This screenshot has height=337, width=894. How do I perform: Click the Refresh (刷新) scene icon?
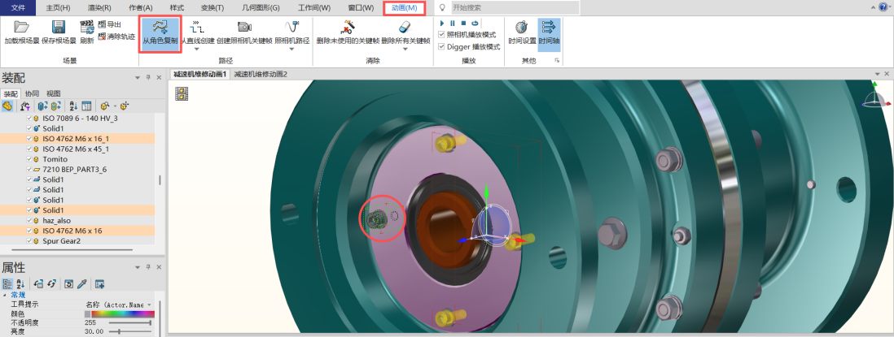[x=86, y=27]
